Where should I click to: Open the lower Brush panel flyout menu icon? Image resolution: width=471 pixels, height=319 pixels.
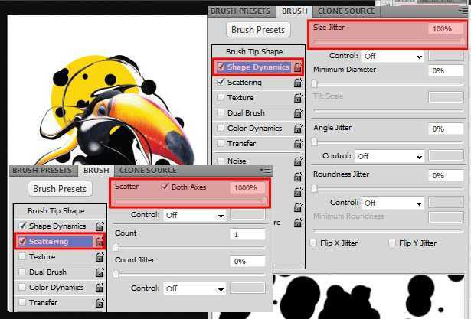pyautogui.click(x=266, y=170)
